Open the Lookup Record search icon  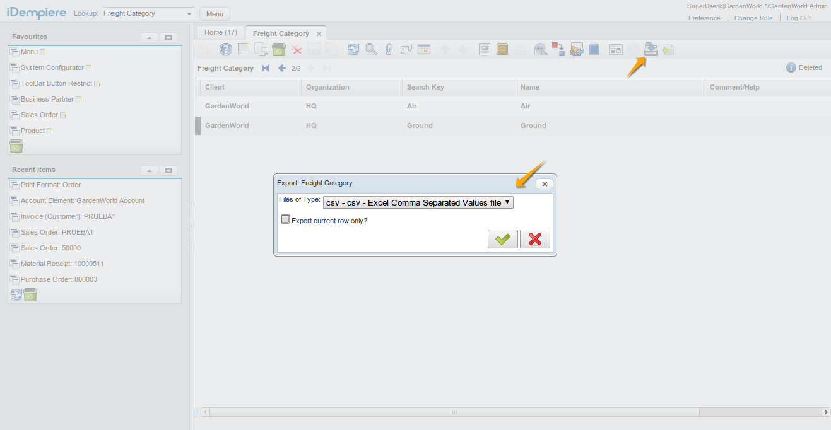370,49
